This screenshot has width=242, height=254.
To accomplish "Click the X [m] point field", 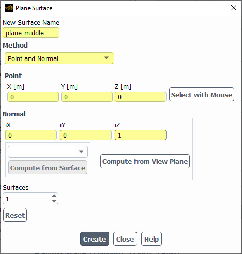I will 33,97.
